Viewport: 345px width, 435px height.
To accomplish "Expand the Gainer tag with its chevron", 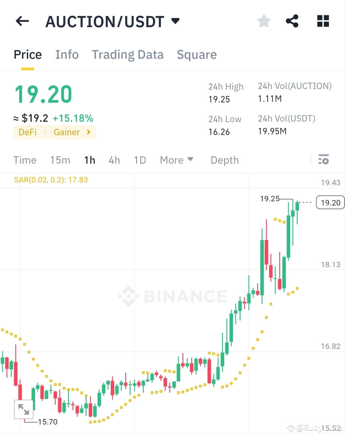I will (88, 132).
